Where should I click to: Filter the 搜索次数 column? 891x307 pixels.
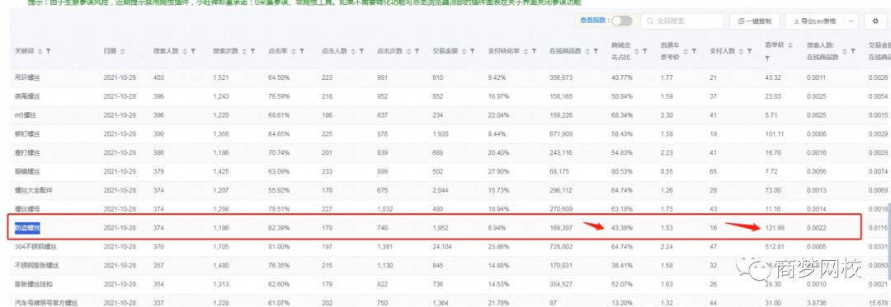click(x=252, y=51)
